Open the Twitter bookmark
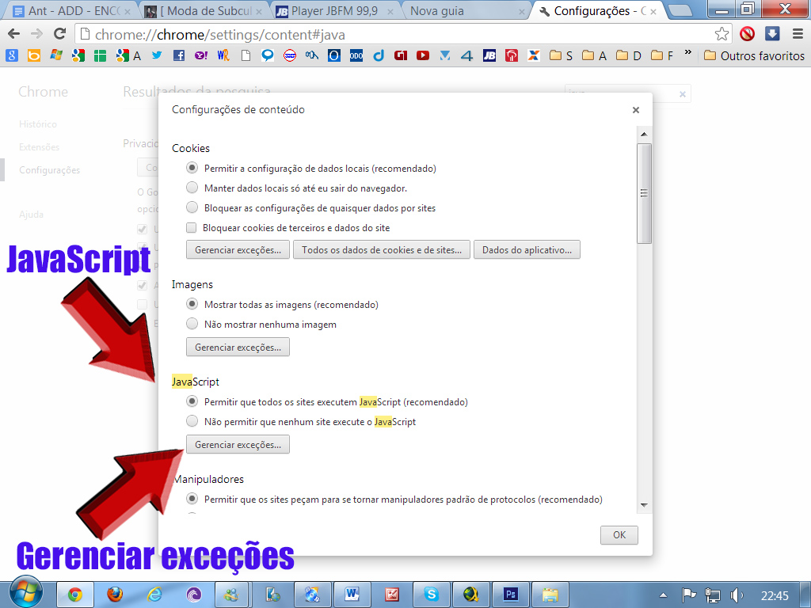The height and width of the screenshot is (608, 811). (157, 55)
